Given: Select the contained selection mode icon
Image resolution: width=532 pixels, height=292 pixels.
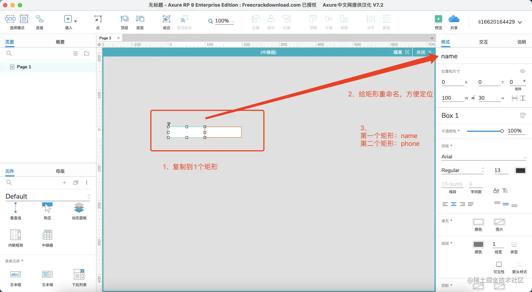Looking at the screenshot, I should 24,19.
